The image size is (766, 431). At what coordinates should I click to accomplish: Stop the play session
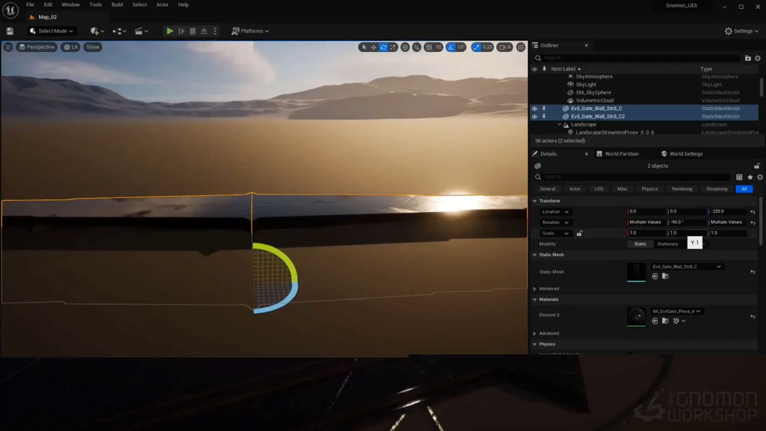(193, 31)
